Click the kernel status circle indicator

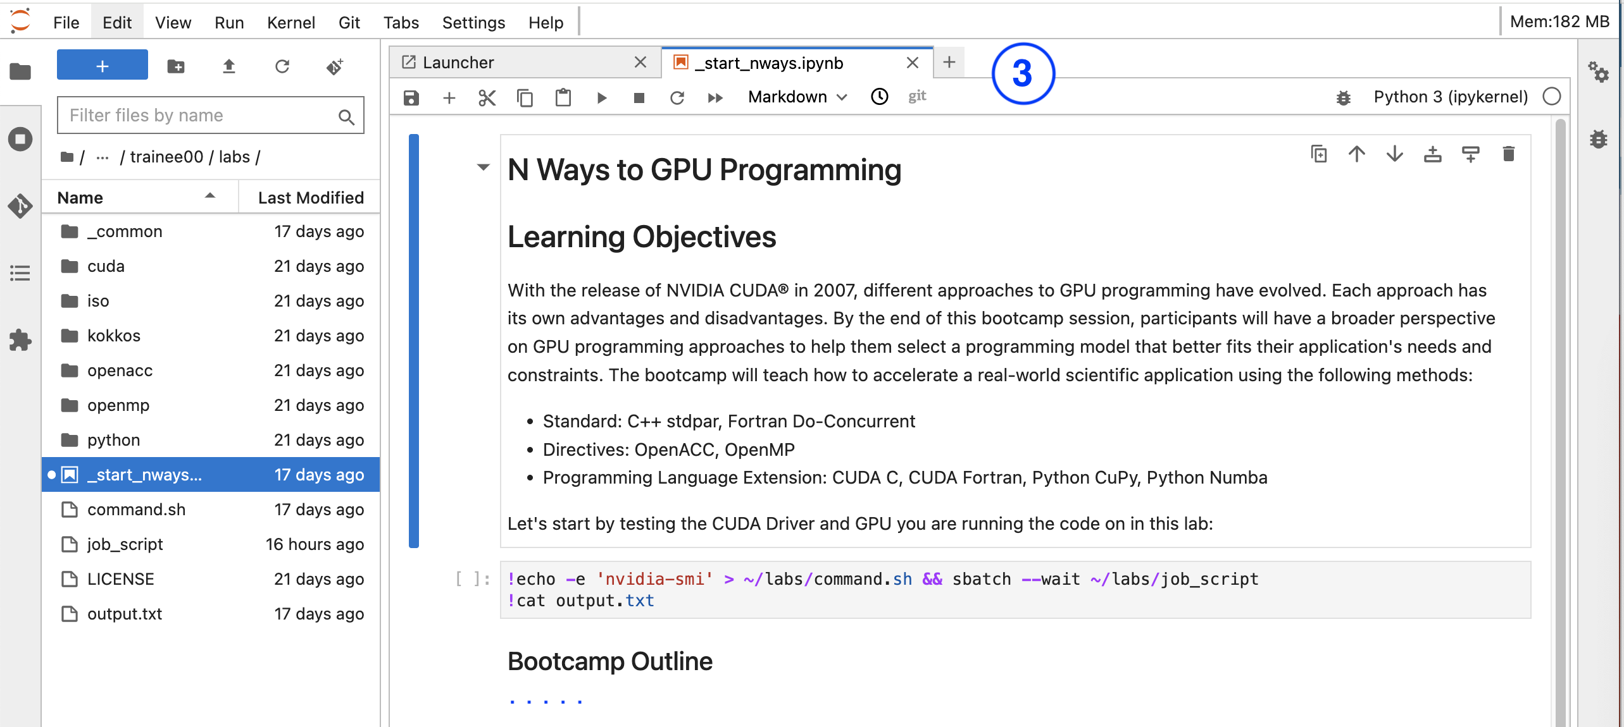coord(1551,97)
